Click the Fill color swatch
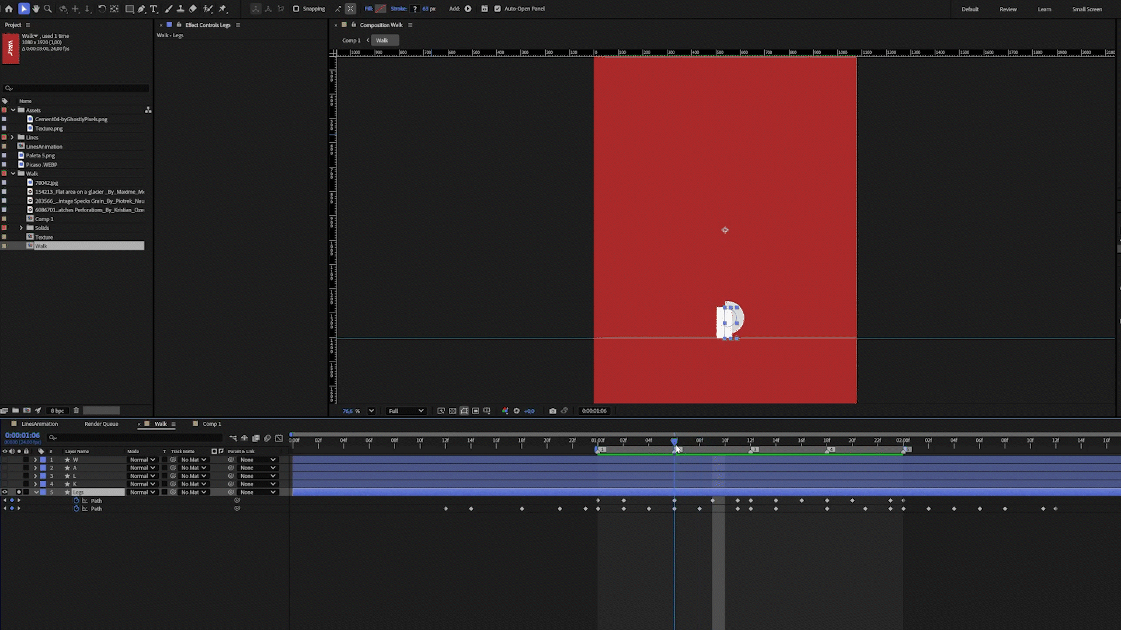 [381, 9]
